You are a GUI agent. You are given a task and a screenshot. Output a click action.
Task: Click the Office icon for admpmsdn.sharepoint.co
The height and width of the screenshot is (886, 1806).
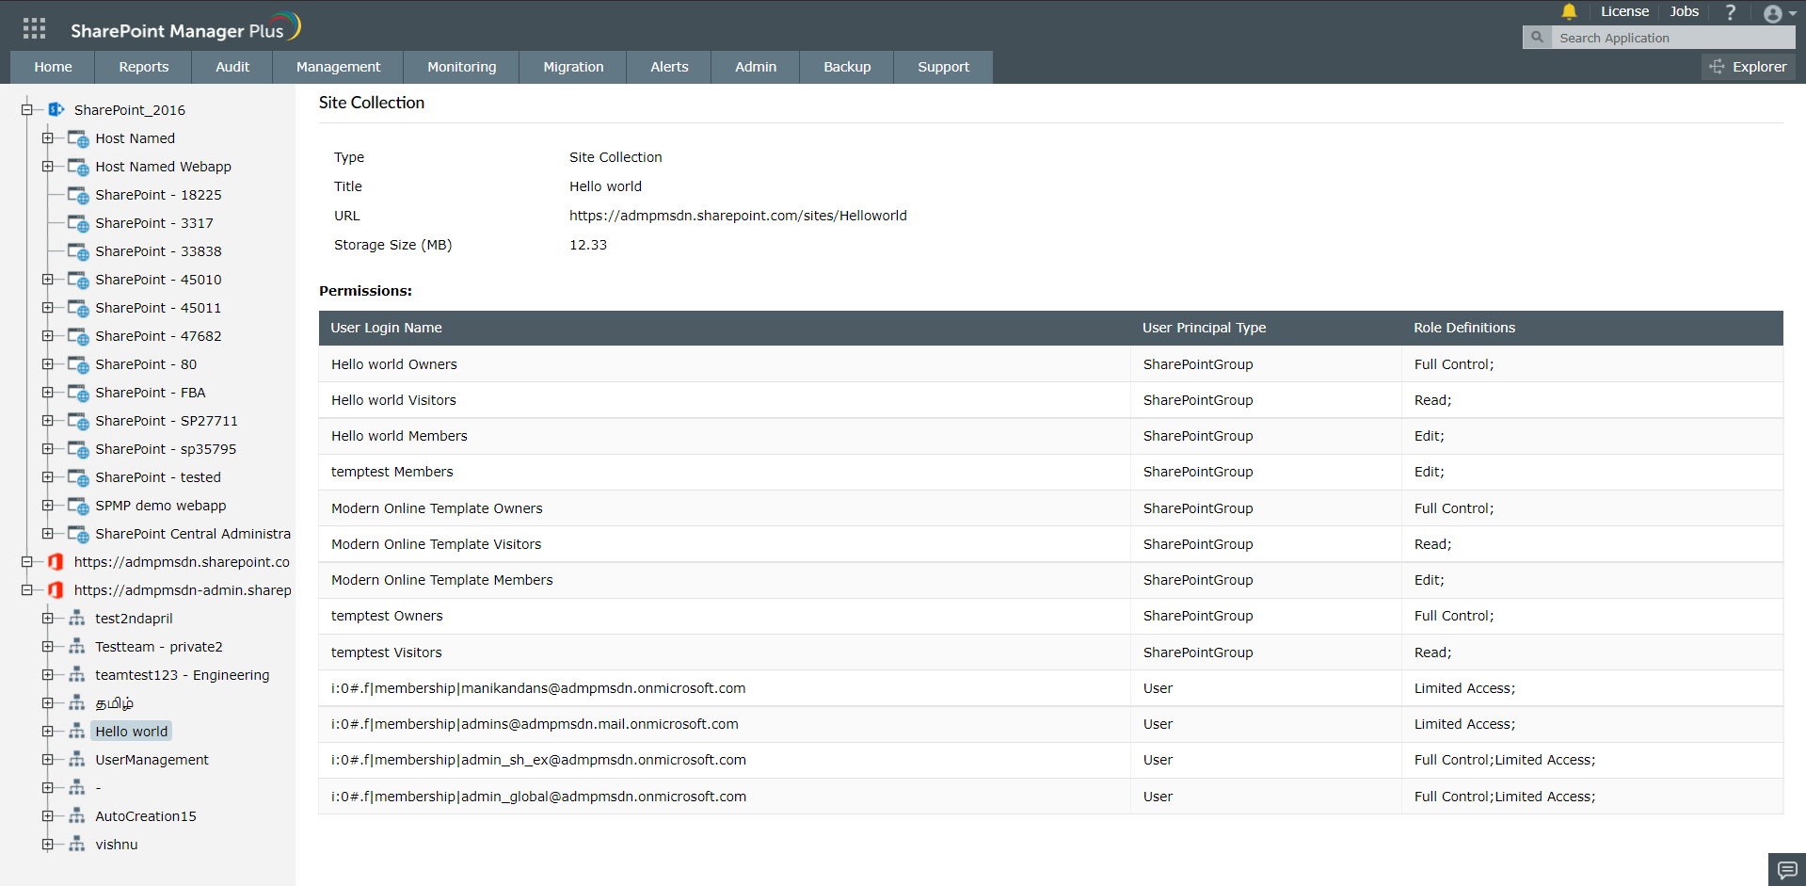pyautogui.click(x=56, y=562)
